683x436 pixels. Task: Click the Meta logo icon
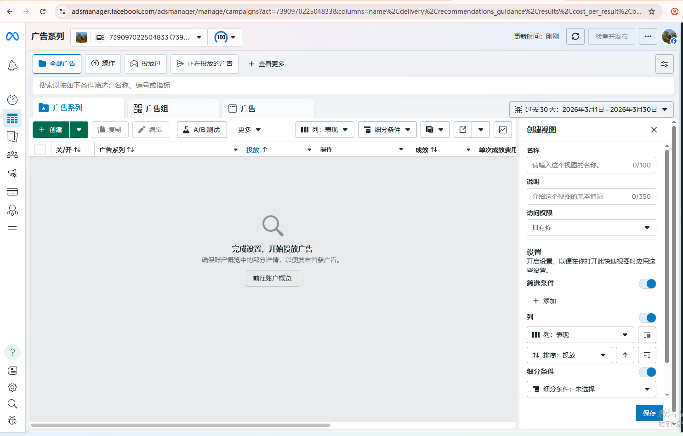pos(12,37)
